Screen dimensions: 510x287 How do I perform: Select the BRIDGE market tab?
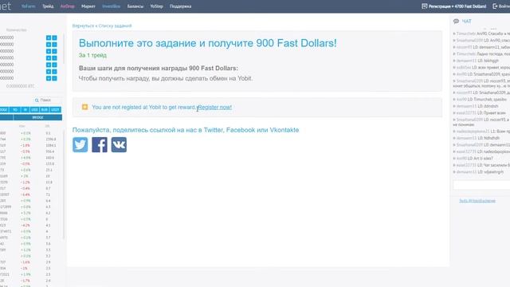tap(37, 117)
